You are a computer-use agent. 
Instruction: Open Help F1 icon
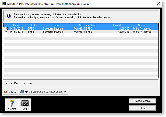[12, 105]
